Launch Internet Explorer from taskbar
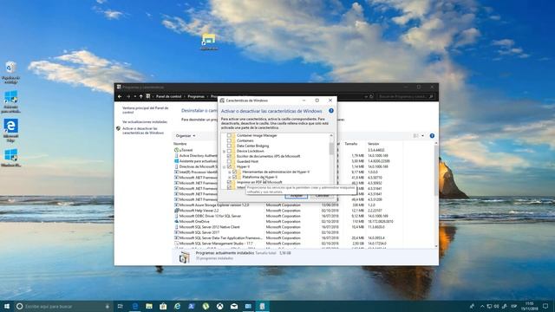Screen dimensions: 555x312 pyautogui.click(x=177, y=306)
